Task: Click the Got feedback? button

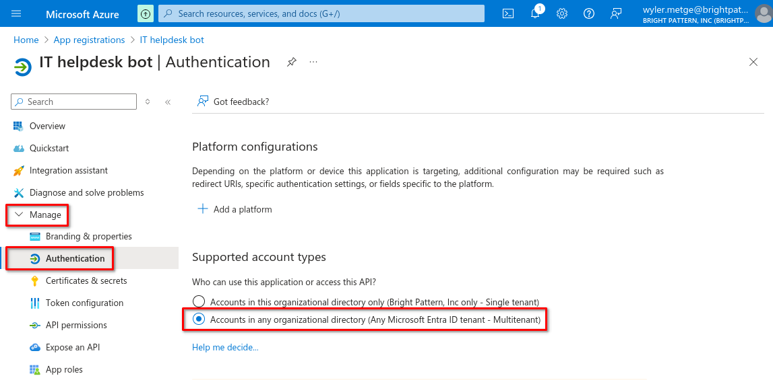Action: point(233,102)
